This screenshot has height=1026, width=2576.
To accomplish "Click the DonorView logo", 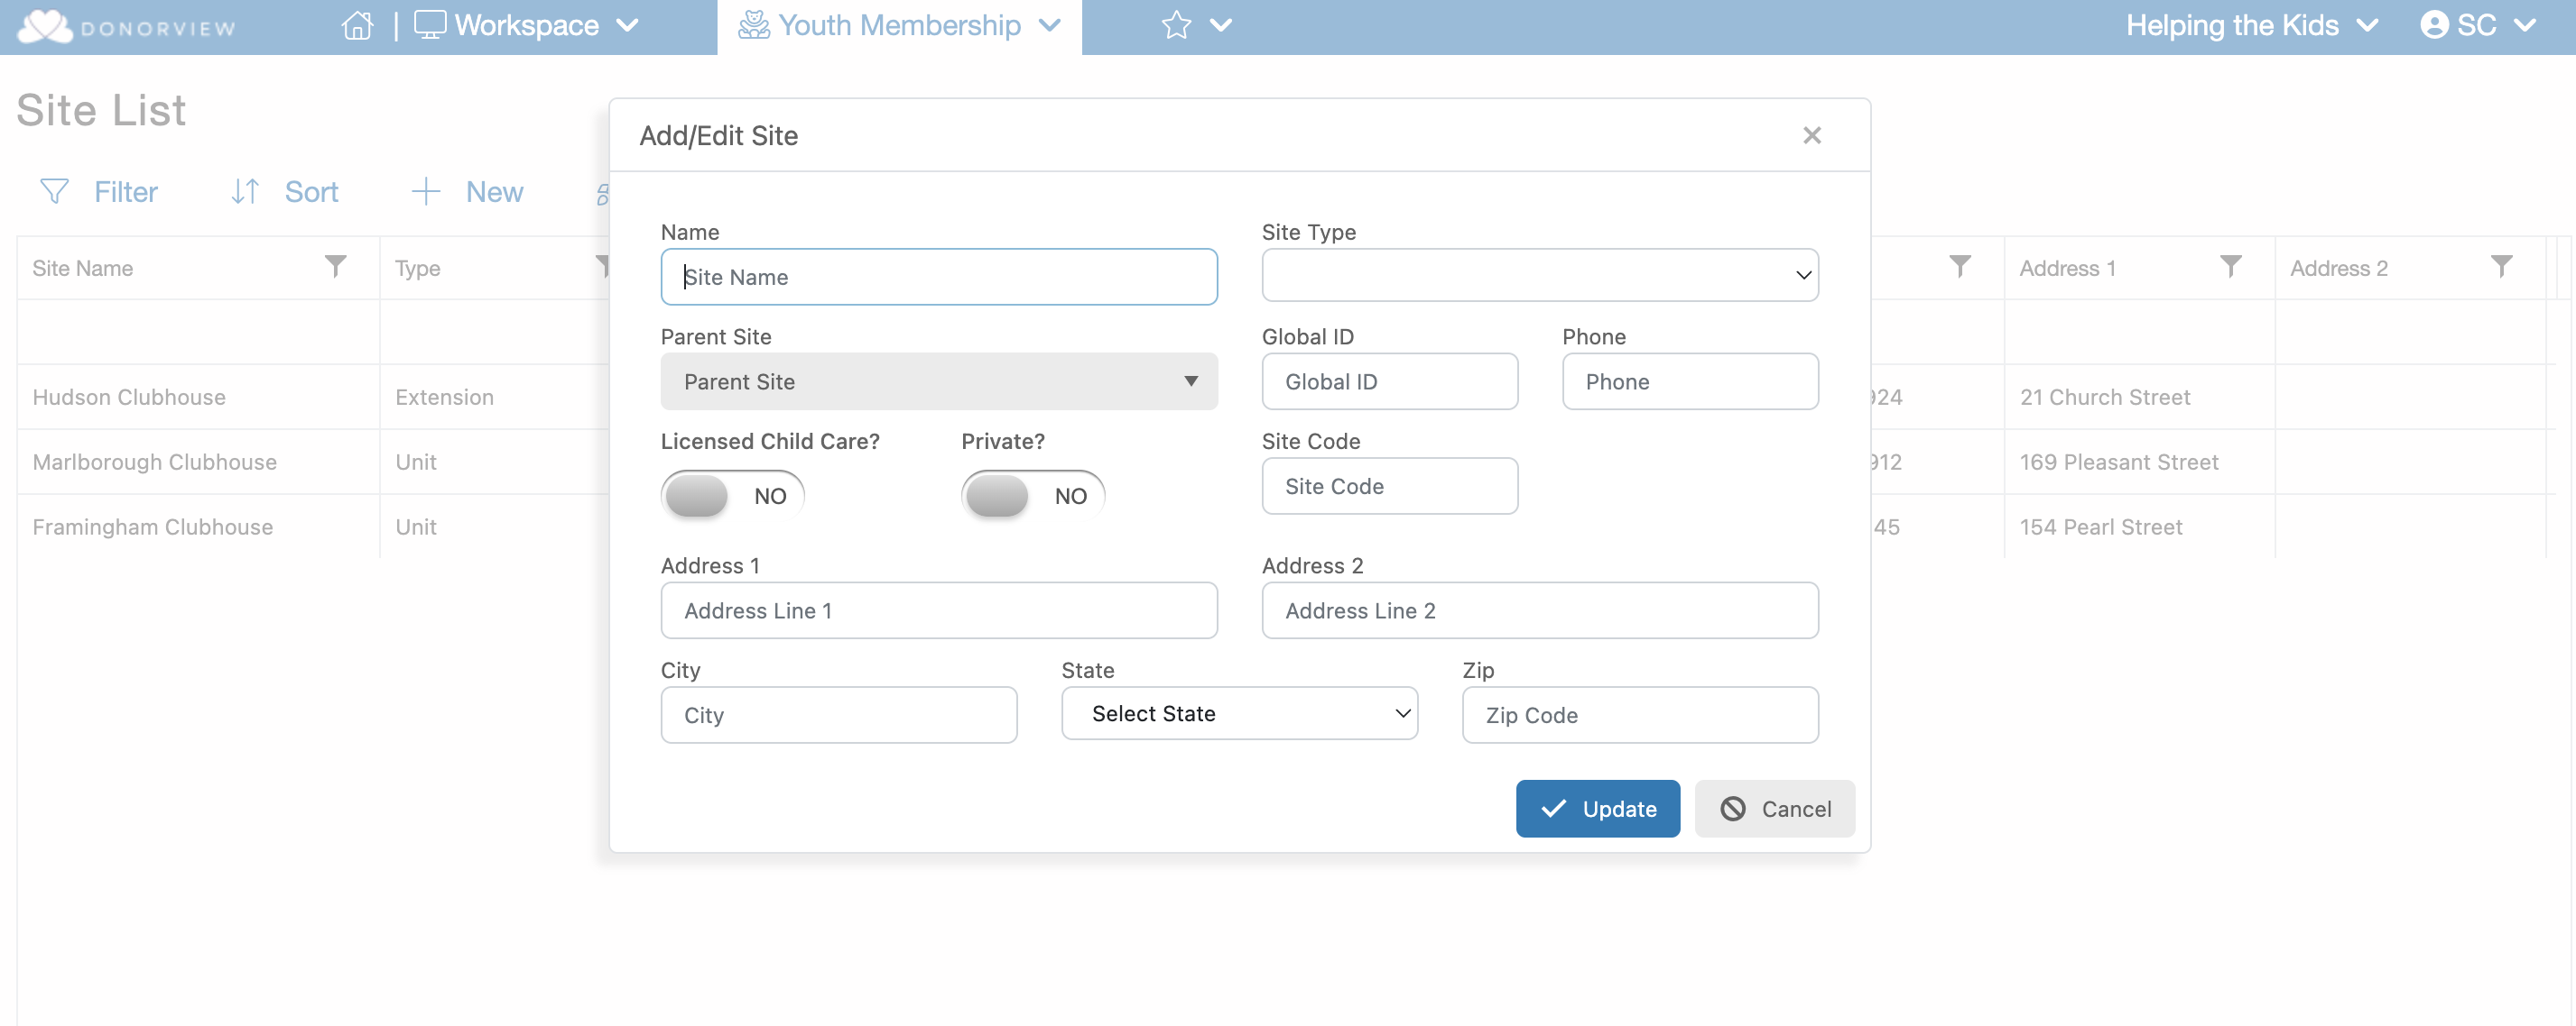I will click(127, 27).
